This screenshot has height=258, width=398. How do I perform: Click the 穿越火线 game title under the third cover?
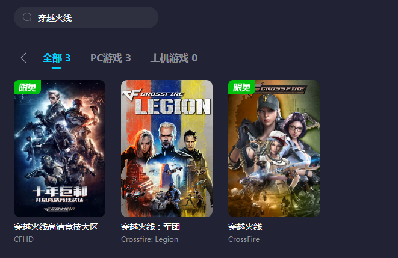click(245, 227)
